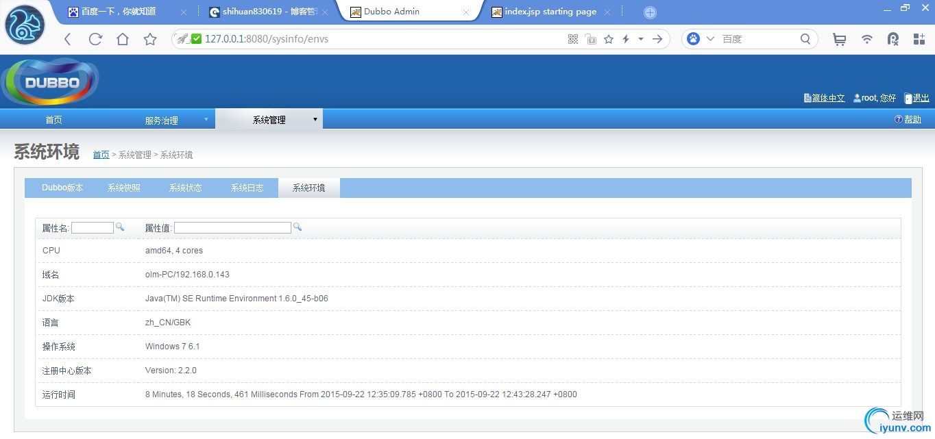The height and width of the screenshot is (439, 935).
Task: Click the root user link
Action: tap(874, 98)
